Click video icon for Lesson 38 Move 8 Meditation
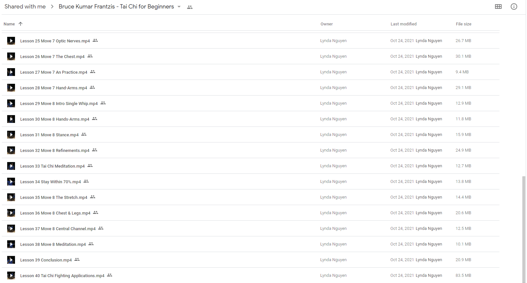The width and height of the screenshot is (527, 283). pos(11,244)
